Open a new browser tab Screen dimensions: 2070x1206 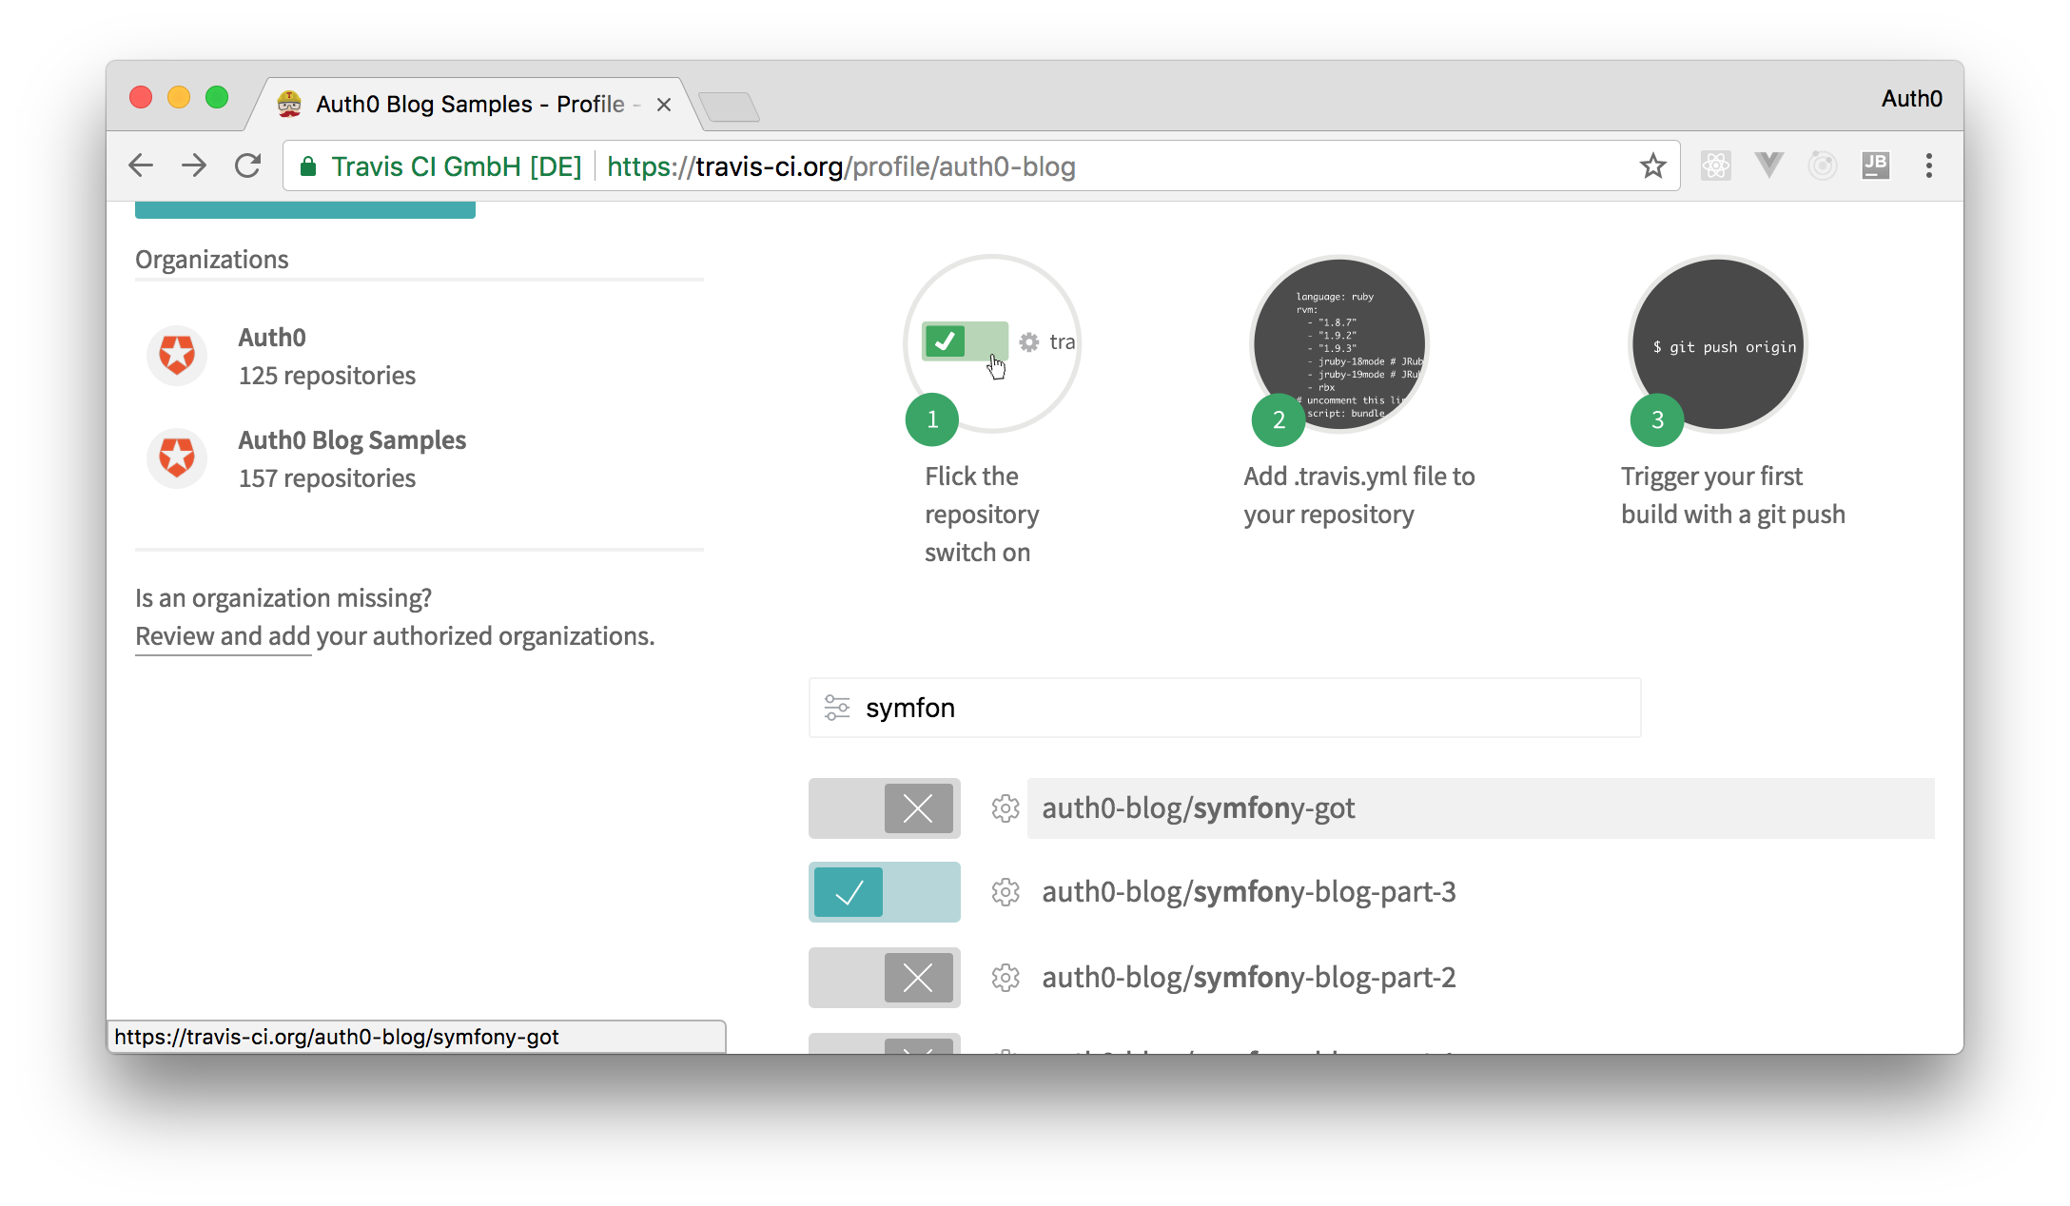pyautogui.click(x=729, y=107)
